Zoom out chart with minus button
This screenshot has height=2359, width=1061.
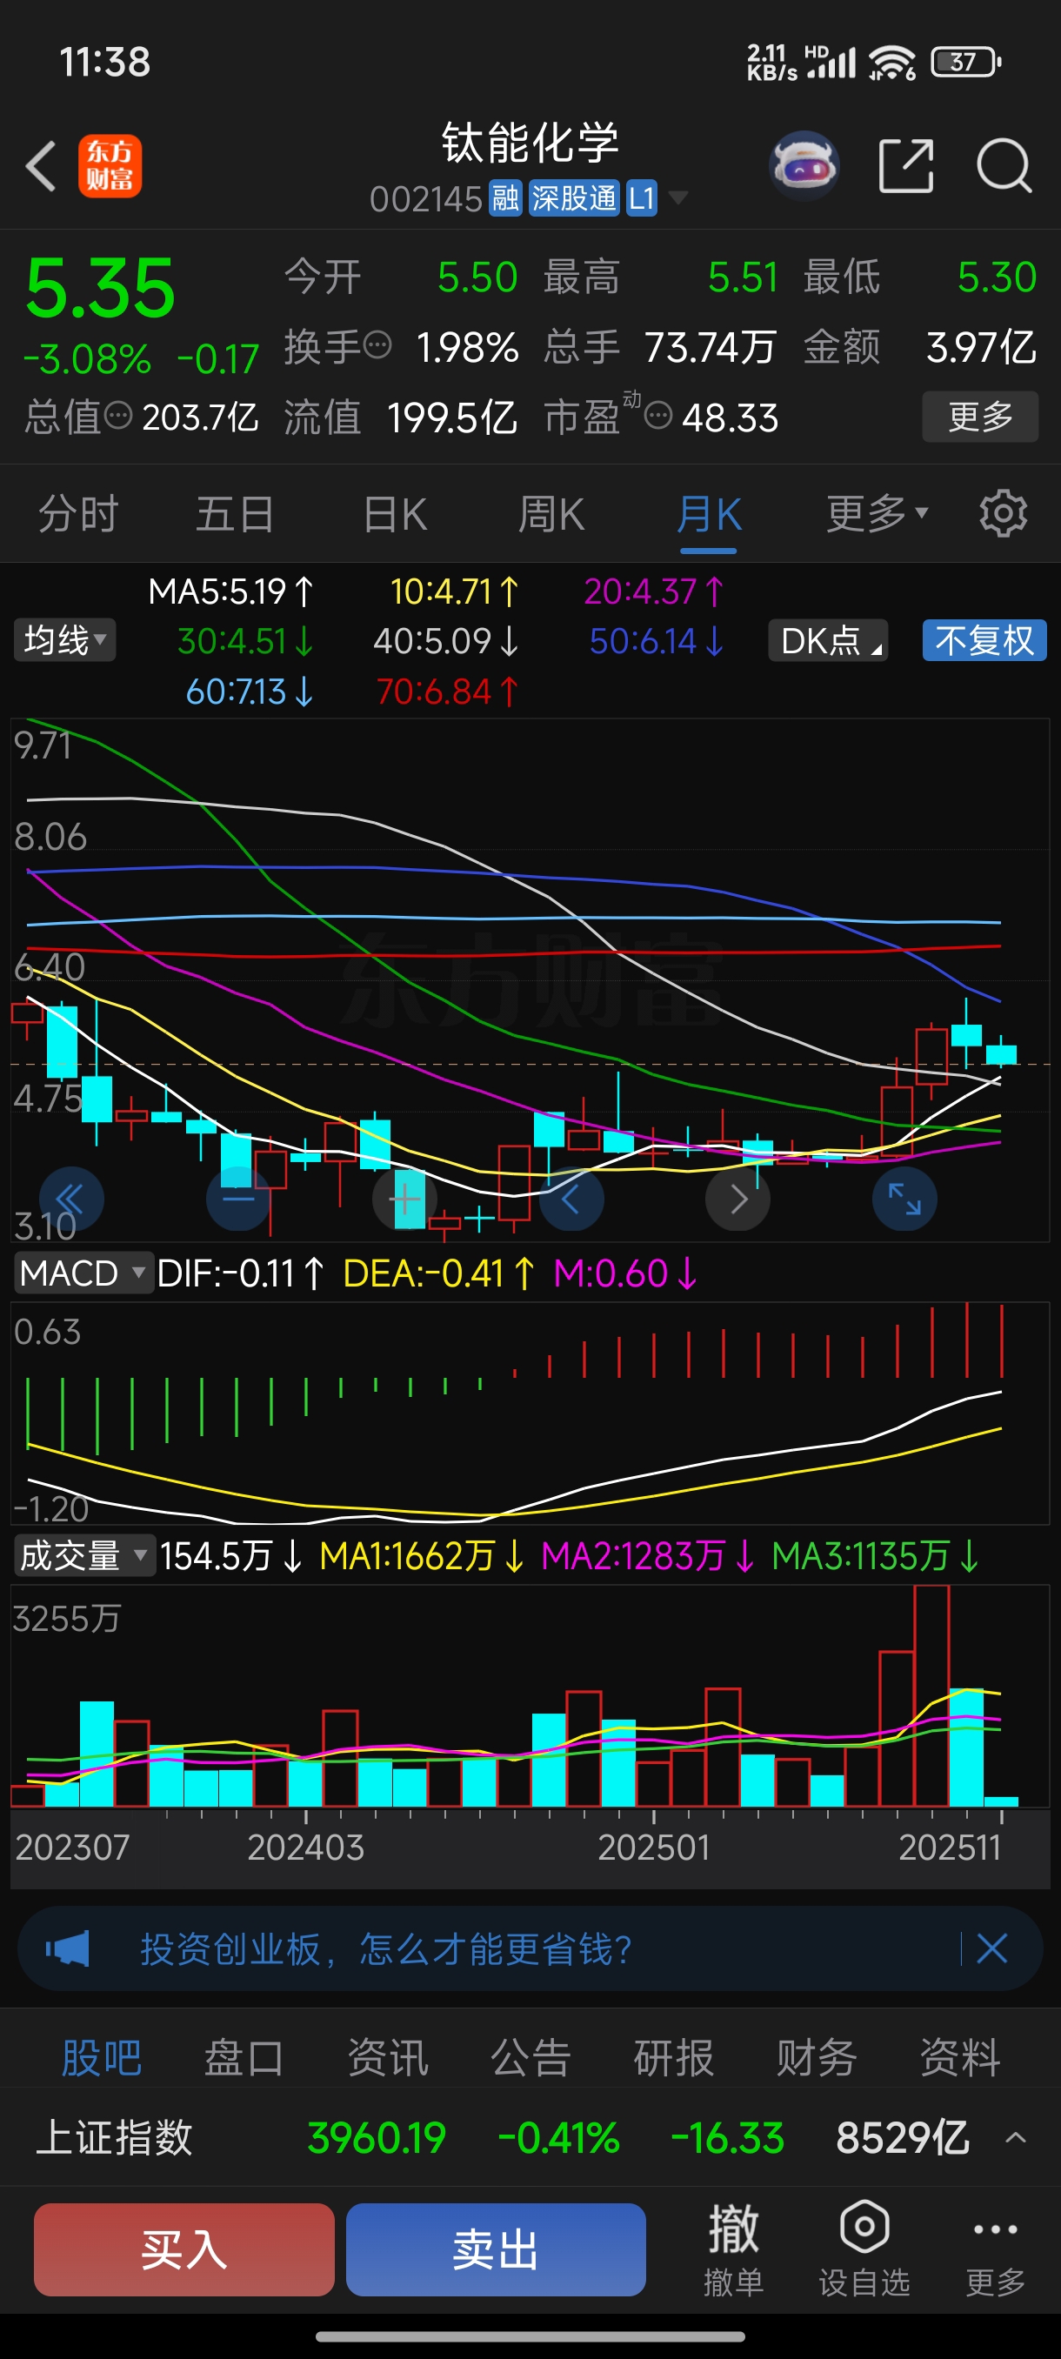click(x=239, y=1199)
